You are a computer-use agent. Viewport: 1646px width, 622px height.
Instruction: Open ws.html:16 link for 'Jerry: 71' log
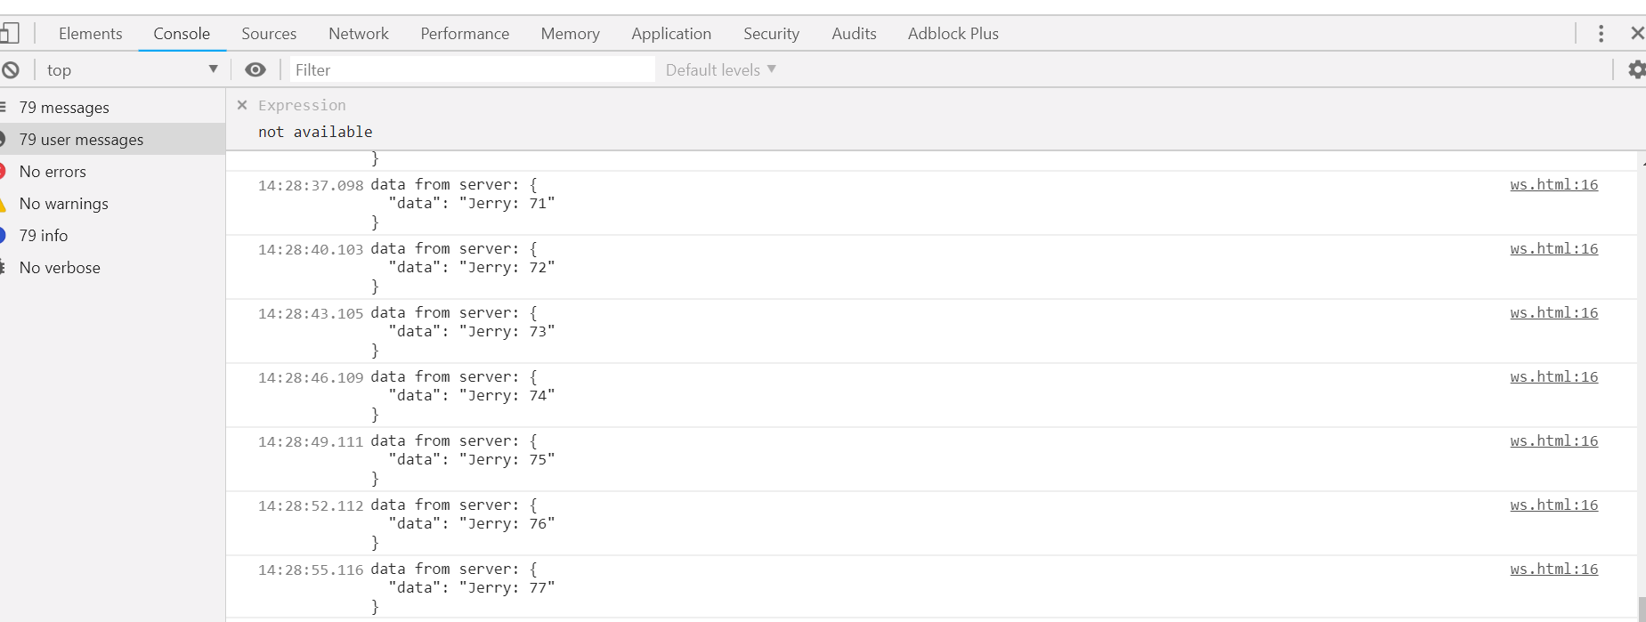point(1553,185)
